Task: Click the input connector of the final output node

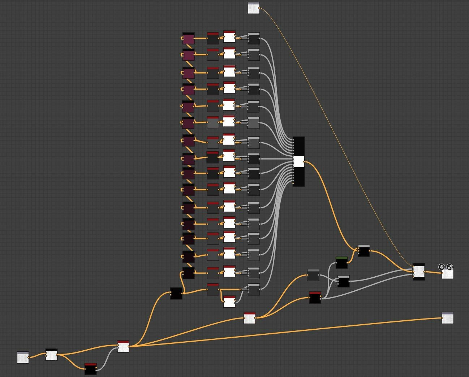Action: 442,273
